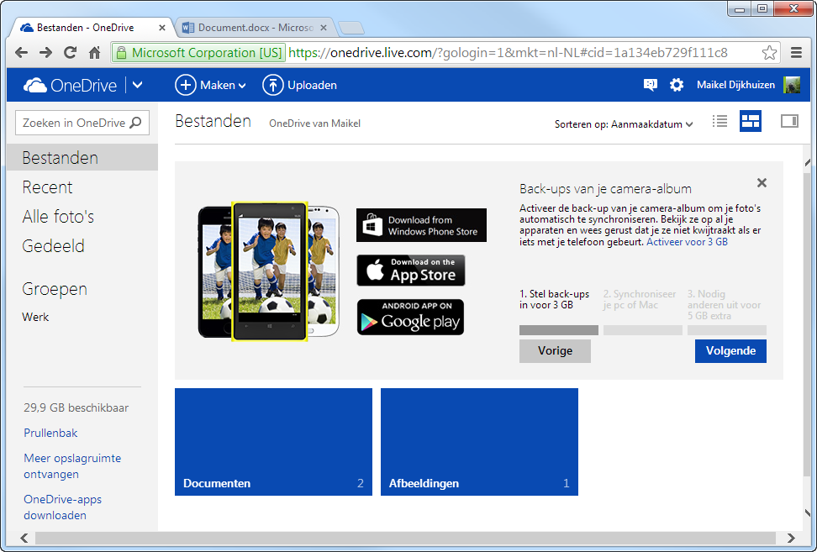Image resolution: width=817 pixels, height=552 pixels.
Task: Expand the Maken dropdown
Action: 210,85
